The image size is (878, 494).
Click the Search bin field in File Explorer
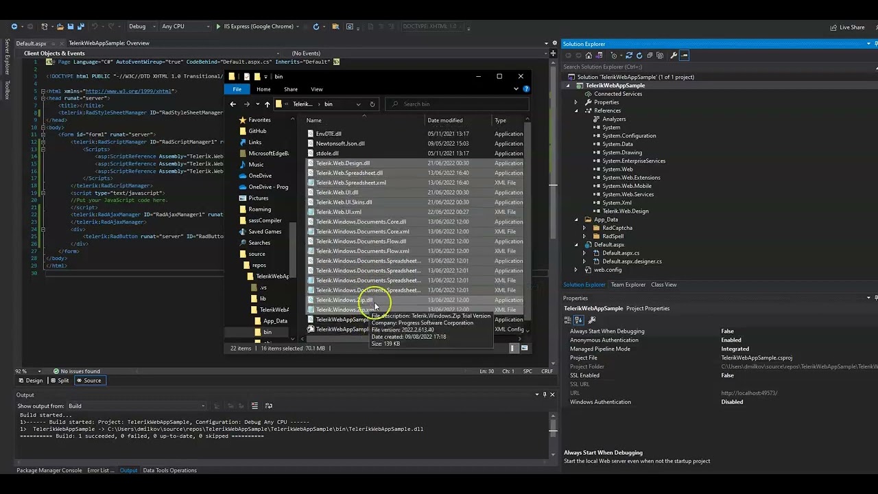(x=457, y=104)
